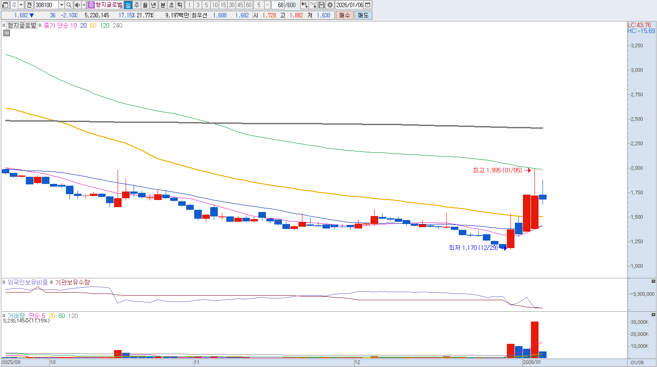Click the stock search magnifier icon
Screen dimensions: 657x367
coord(69,5)
